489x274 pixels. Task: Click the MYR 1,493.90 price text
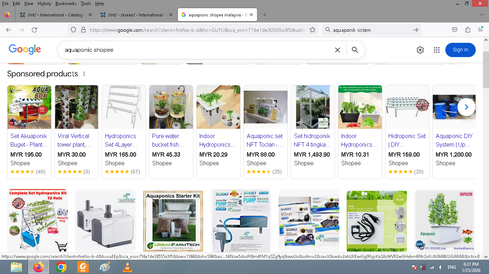(312, 154)
